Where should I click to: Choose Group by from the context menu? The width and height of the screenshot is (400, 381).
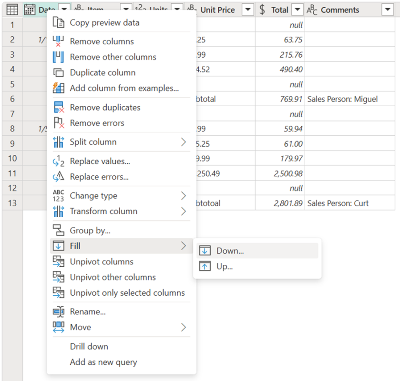tap(92, 230)
